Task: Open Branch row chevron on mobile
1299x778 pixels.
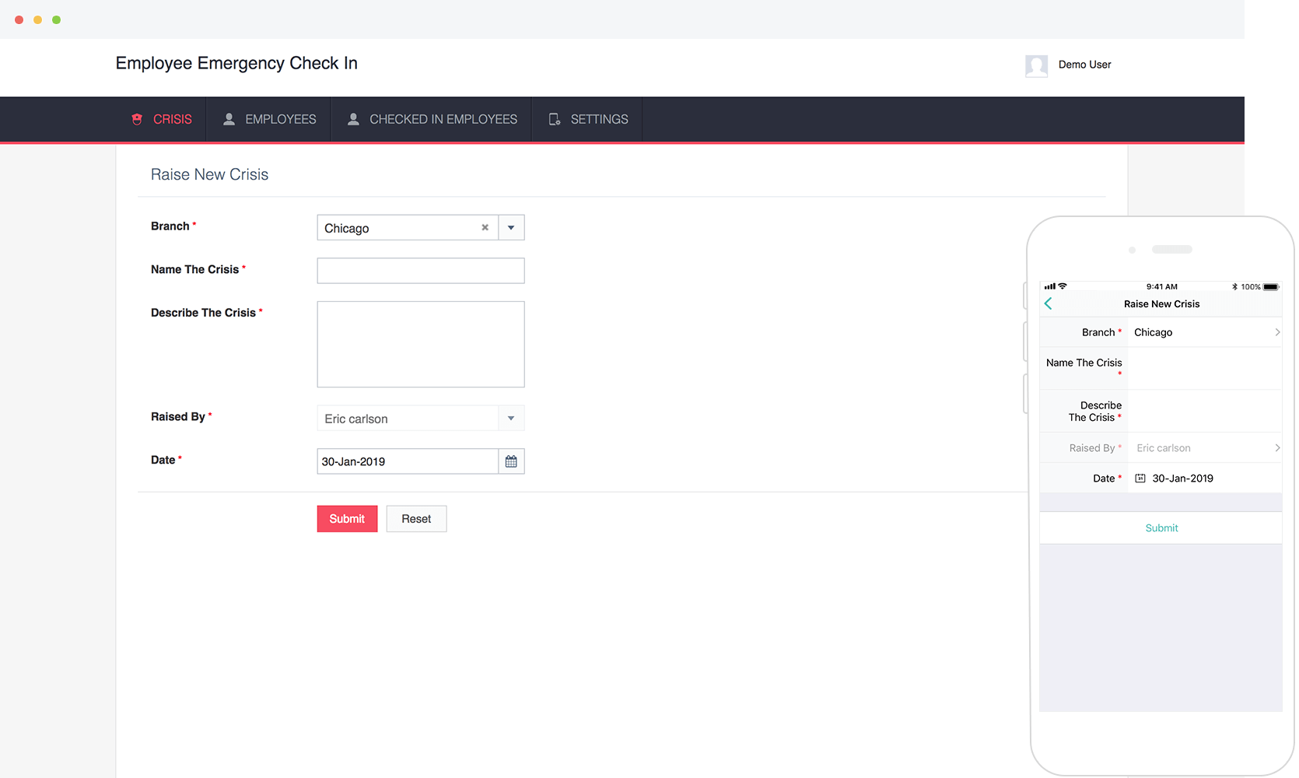Action: (x=1277, y=332)
